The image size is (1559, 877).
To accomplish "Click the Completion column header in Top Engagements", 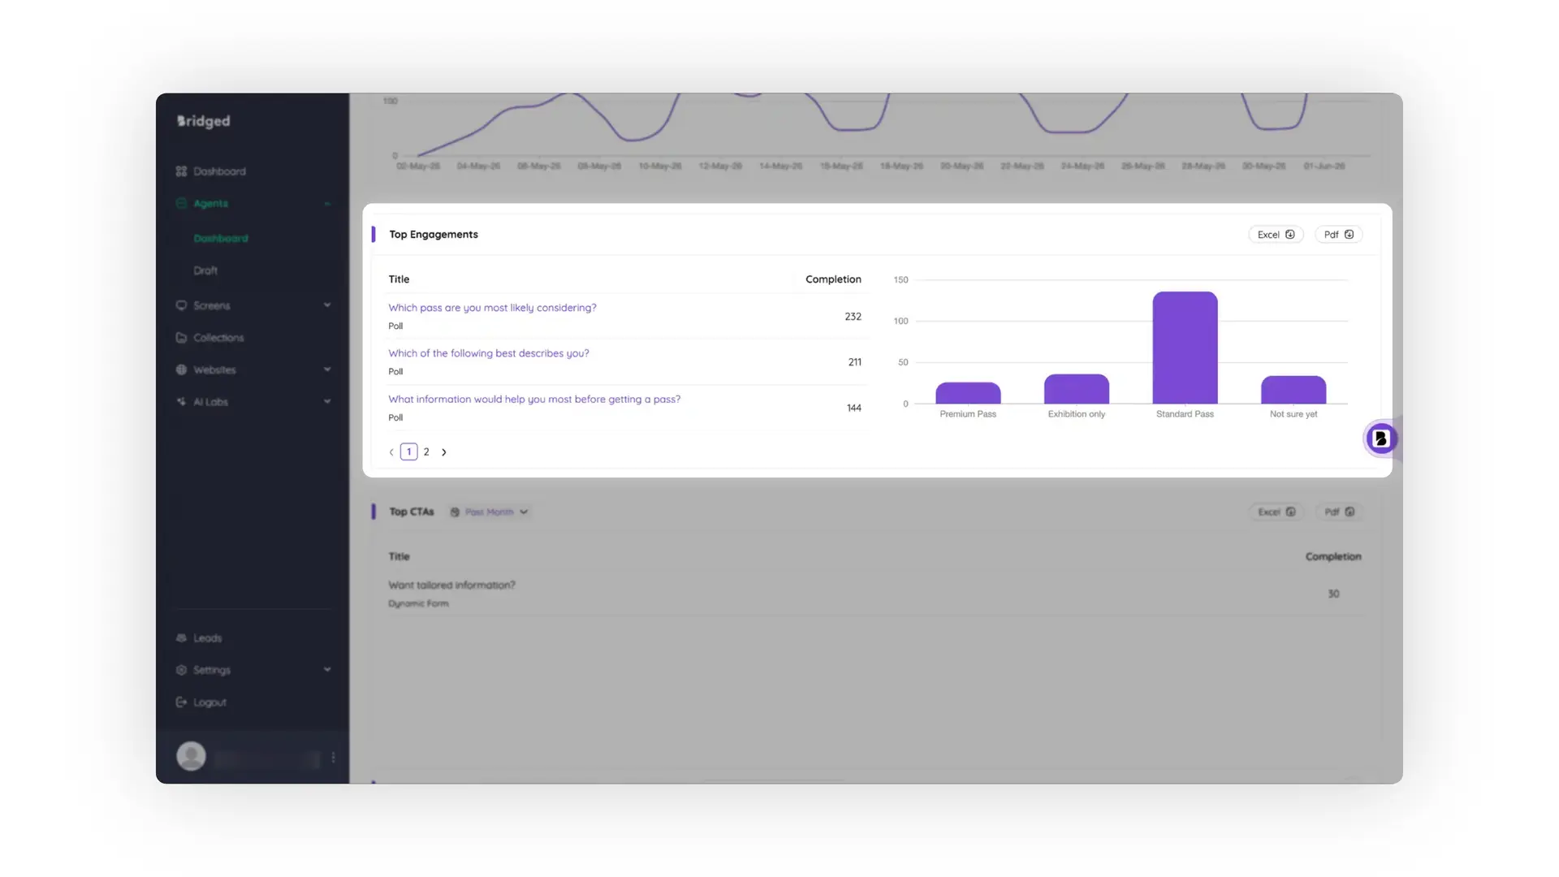I will pos(833,279).
